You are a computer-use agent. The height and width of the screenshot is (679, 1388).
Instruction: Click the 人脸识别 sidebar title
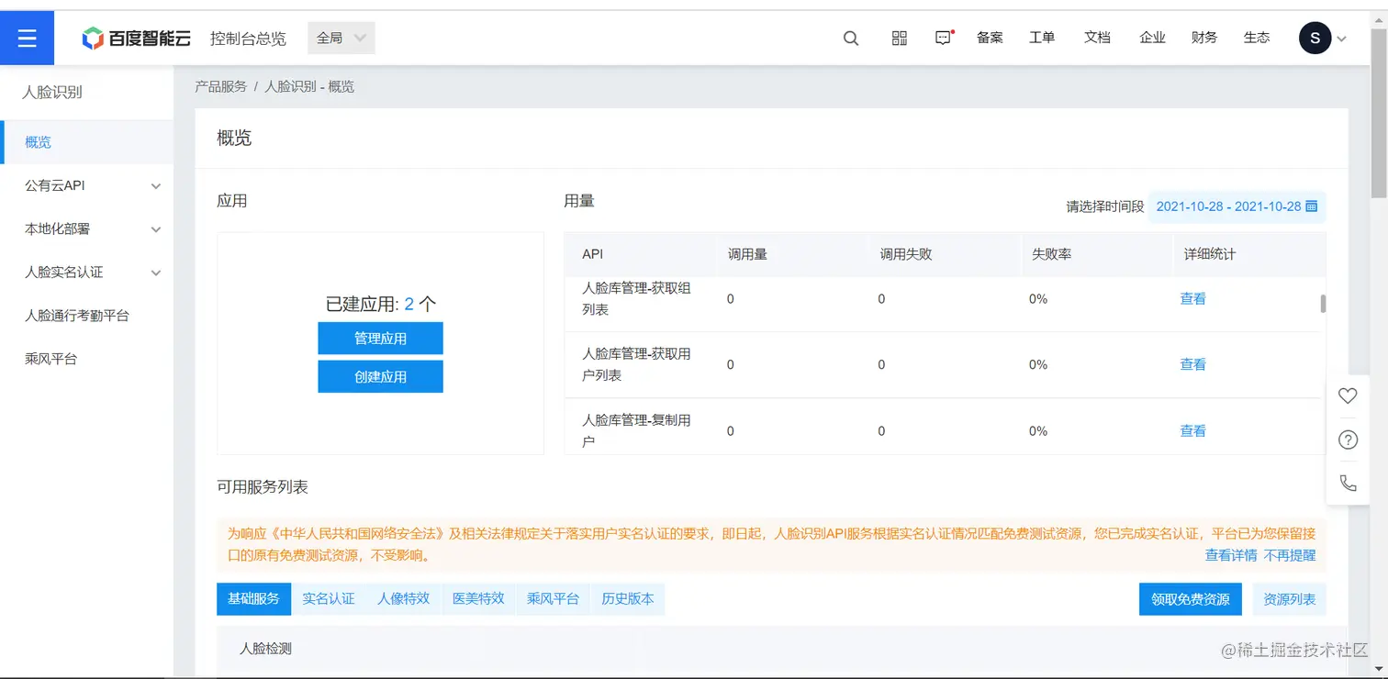click(x=52, y=92)
